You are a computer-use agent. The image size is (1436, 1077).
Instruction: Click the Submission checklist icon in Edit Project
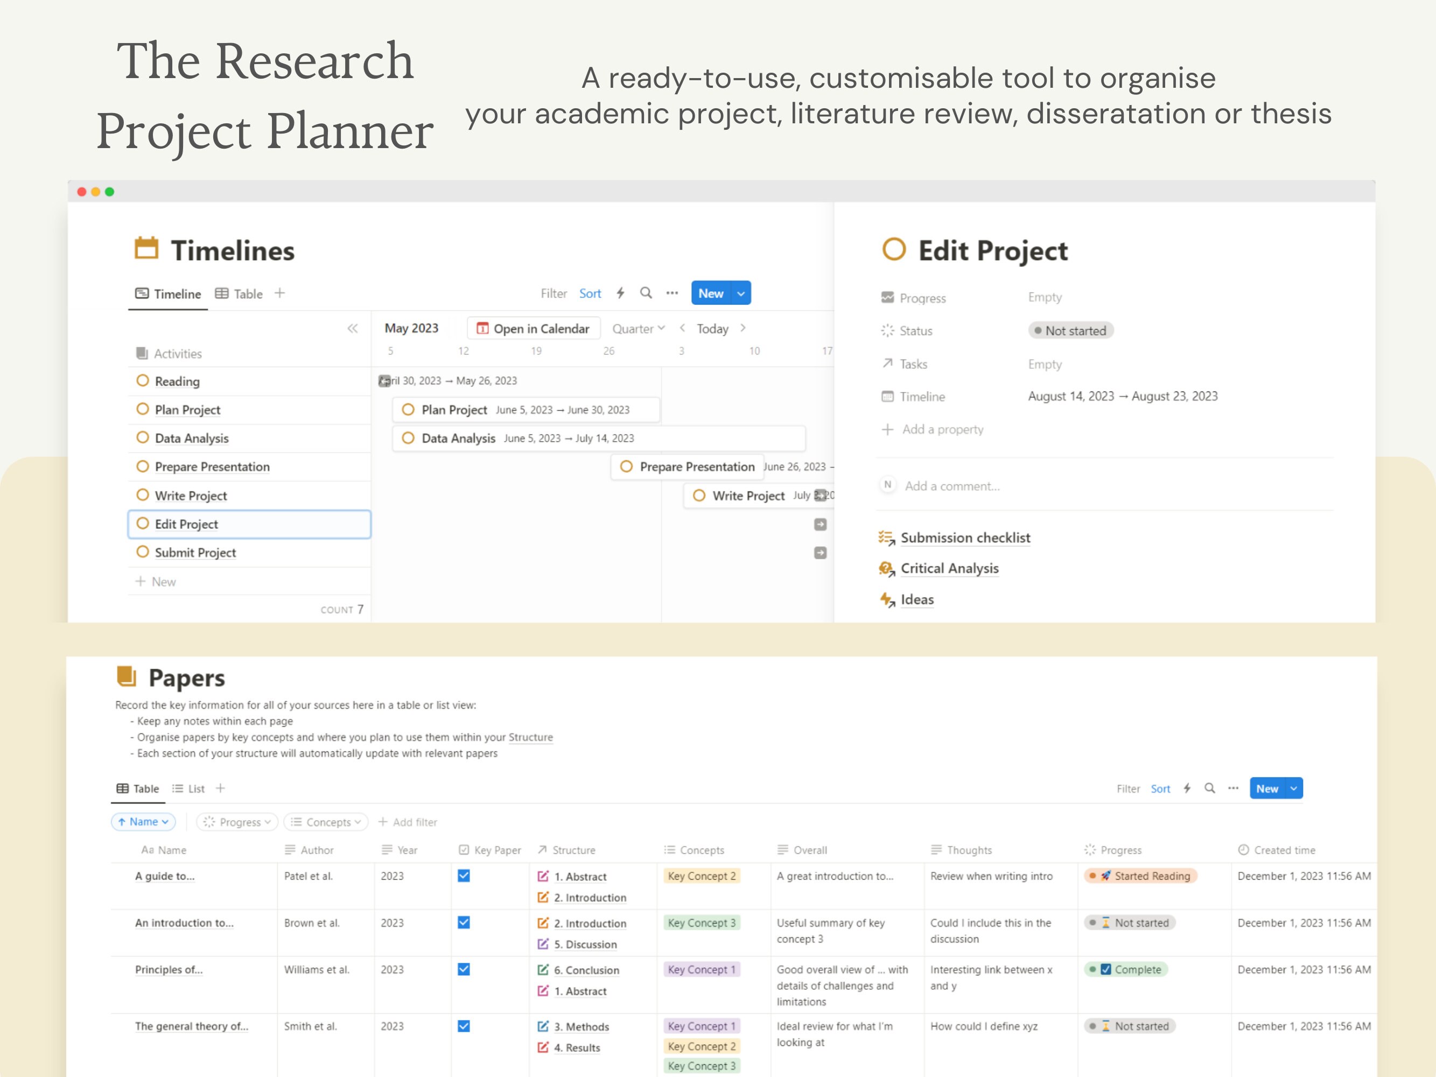[886, 537]
